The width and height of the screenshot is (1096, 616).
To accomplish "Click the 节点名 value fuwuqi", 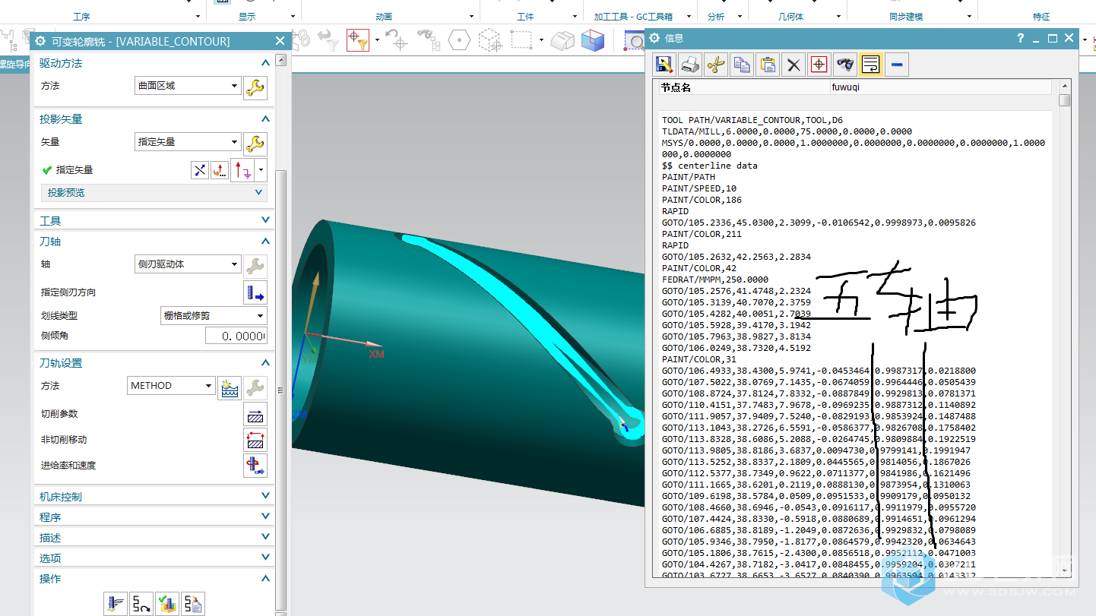I will (845, 87).
